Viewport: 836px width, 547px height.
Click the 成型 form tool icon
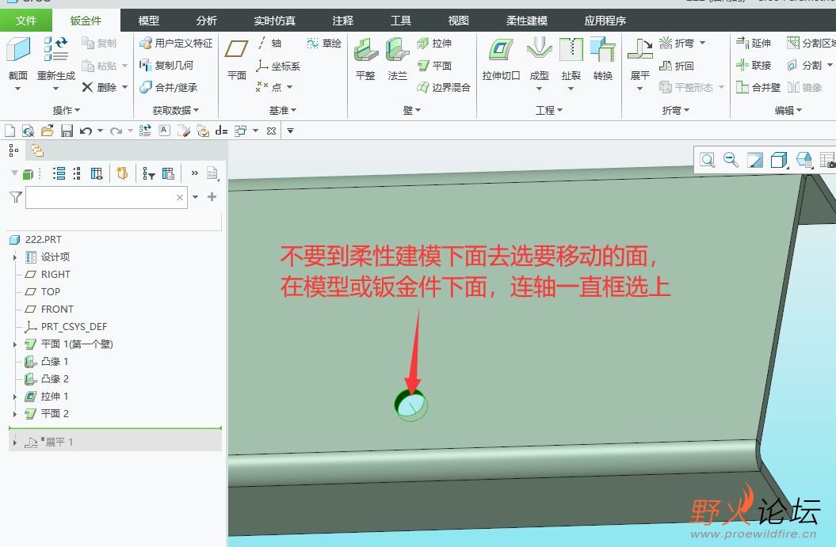pyautogui.click(x=539, y=50)
